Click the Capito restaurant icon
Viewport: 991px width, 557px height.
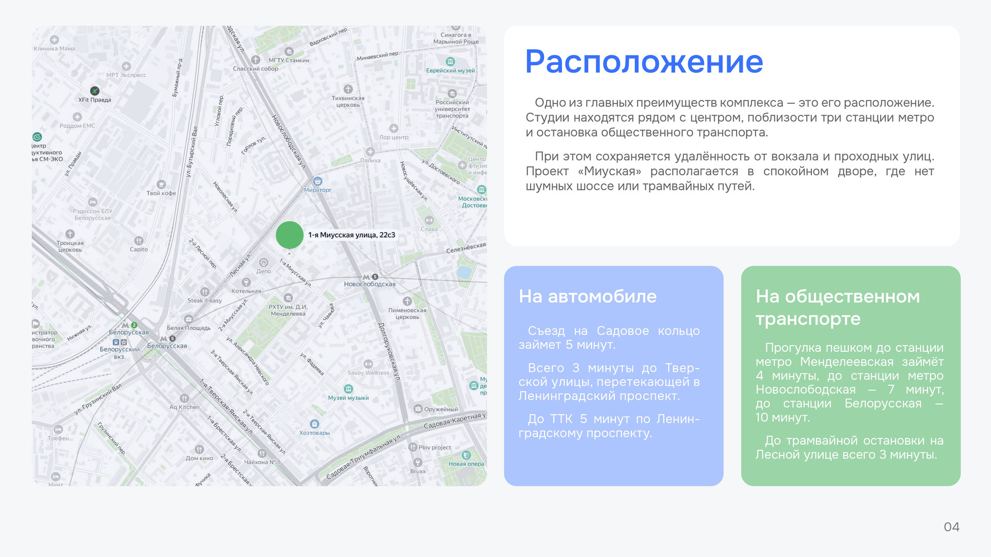[x=138, y=240]
